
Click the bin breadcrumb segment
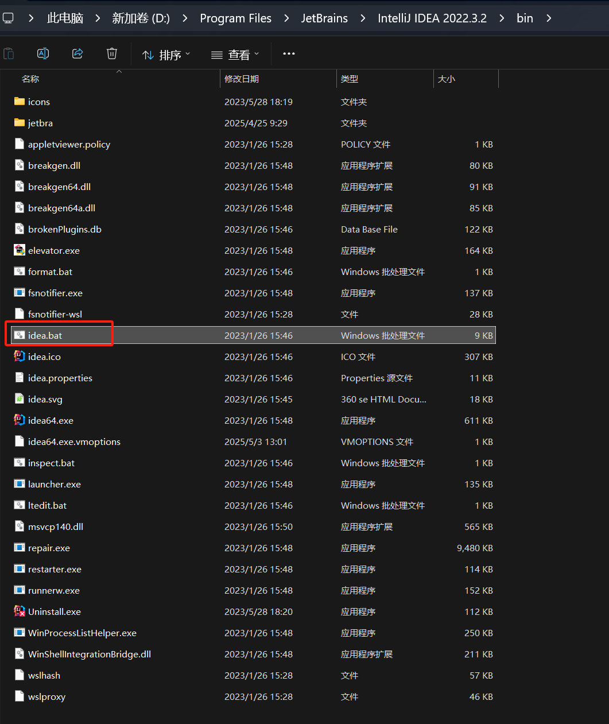click(x=525, y=18)
